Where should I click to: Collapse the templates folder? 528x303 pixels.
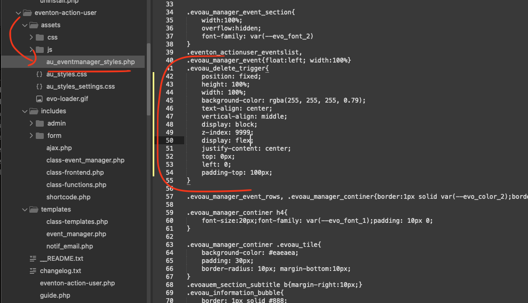point(25,209)
